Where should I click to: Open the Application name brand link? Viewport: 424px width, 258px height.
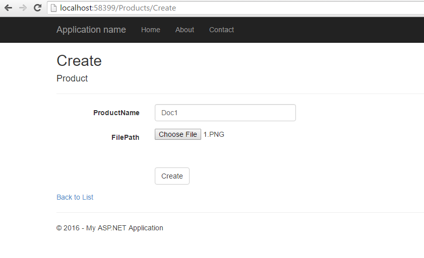(91, 30)
